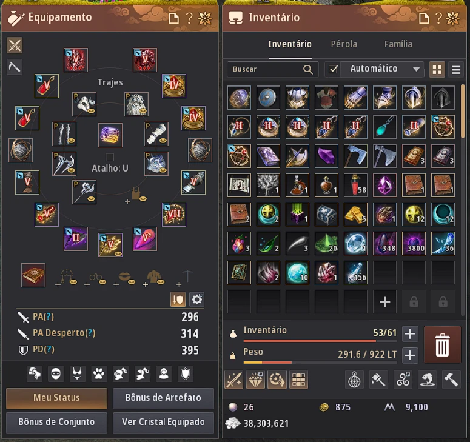
Task: Expand inventory slots with plus button
Action: (x=410, y=333)
